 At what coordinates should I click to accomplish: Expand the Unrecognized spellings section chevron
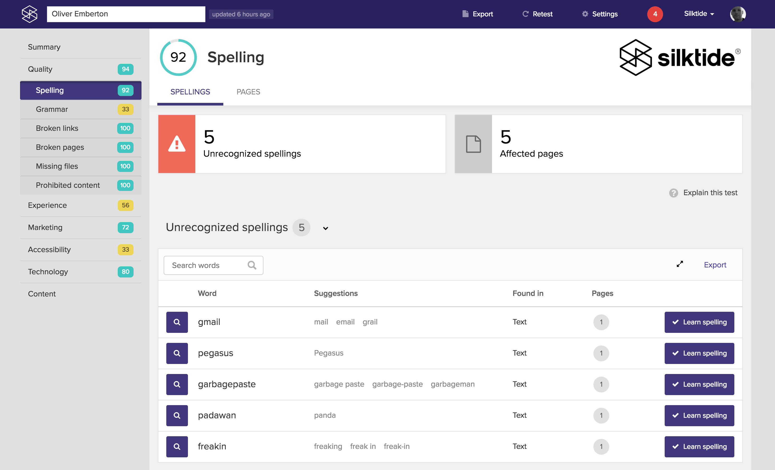tap(325, 228)
